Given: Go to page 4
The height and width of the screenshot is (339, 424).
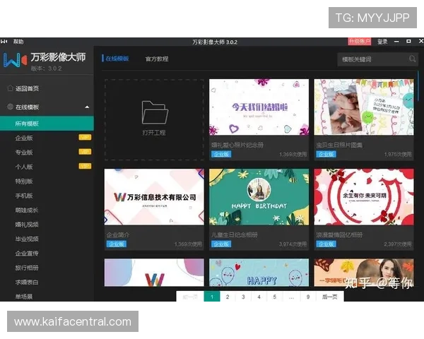Looking at the screenshot, I should [x=259, y=297].
